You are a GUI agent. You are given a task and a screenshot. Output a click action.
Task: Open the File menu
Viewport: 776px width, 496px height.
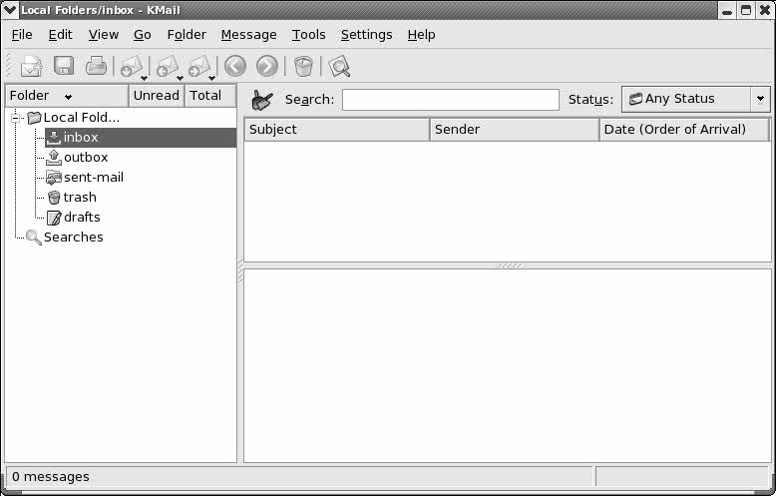click(x=22, y=35)
